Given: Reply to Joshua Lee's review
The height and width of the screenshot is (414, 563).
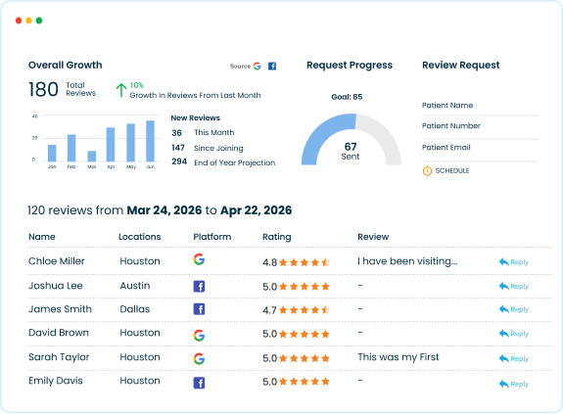Looking at the screenshot, I should tap(514, 287).
